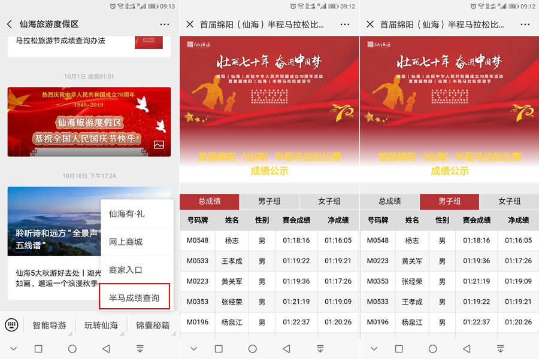The height and width of the screenshot is (359, 539).
Task: Click 姓名 column header in right table
Action: [412, 220]
